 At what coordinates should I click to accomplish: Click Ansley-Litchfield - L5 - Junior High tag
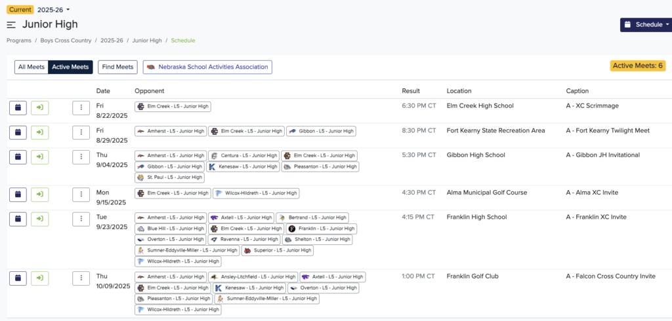tap(253, 277)
